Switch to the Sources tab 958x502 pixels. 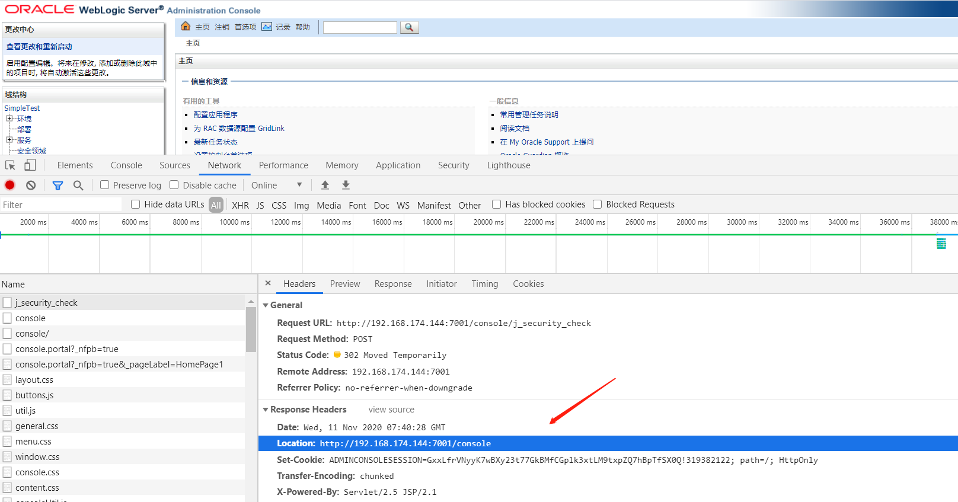(x=175, y=165)
